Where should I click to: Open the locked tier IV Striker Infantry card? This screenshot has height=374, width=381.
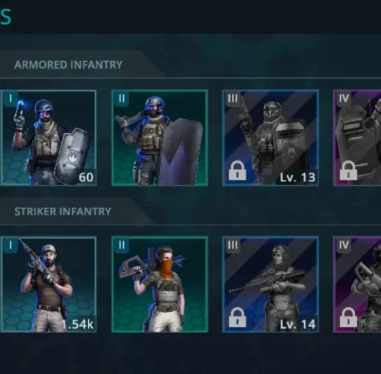357,284
